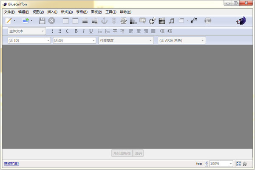
Task: Click the stop/close round X icon
Action: (x=52, y=20)
